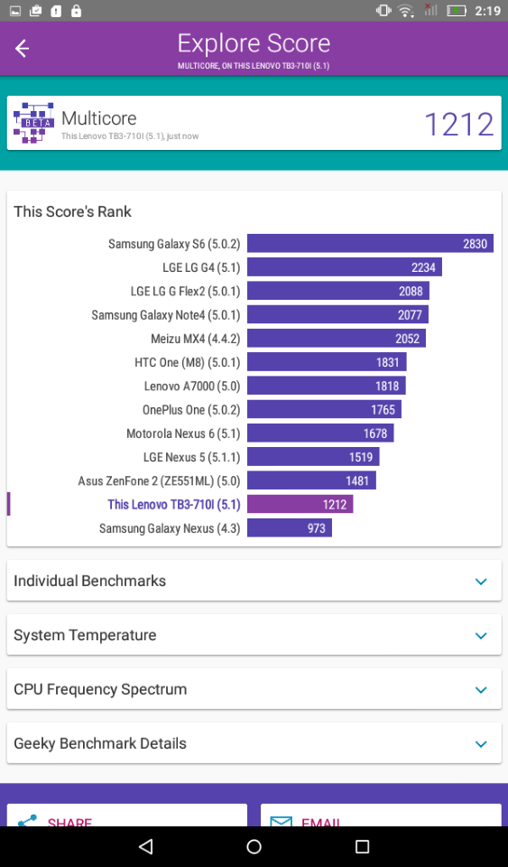Tap the Multicore 1212 score card

pyautogui.click(x=254, y=123)
